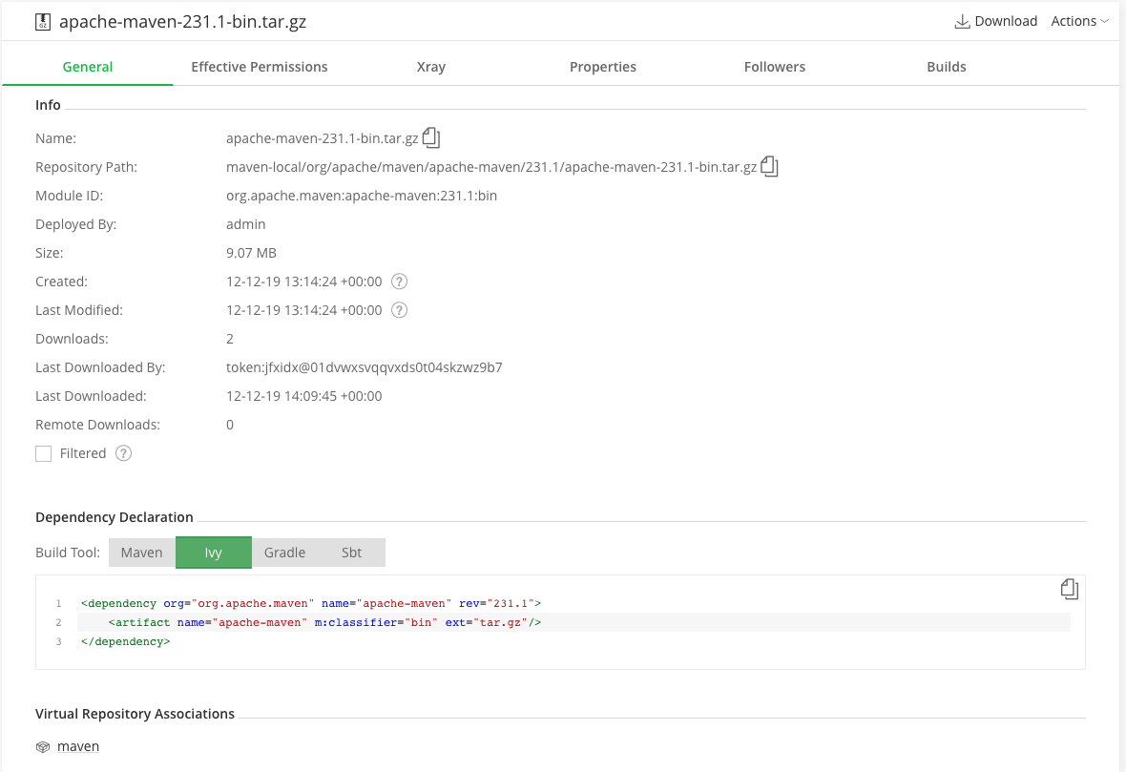This screenshot has height=772, width=1126.
Task: Click the gz archive file icon in header
Action: (43, 22)
